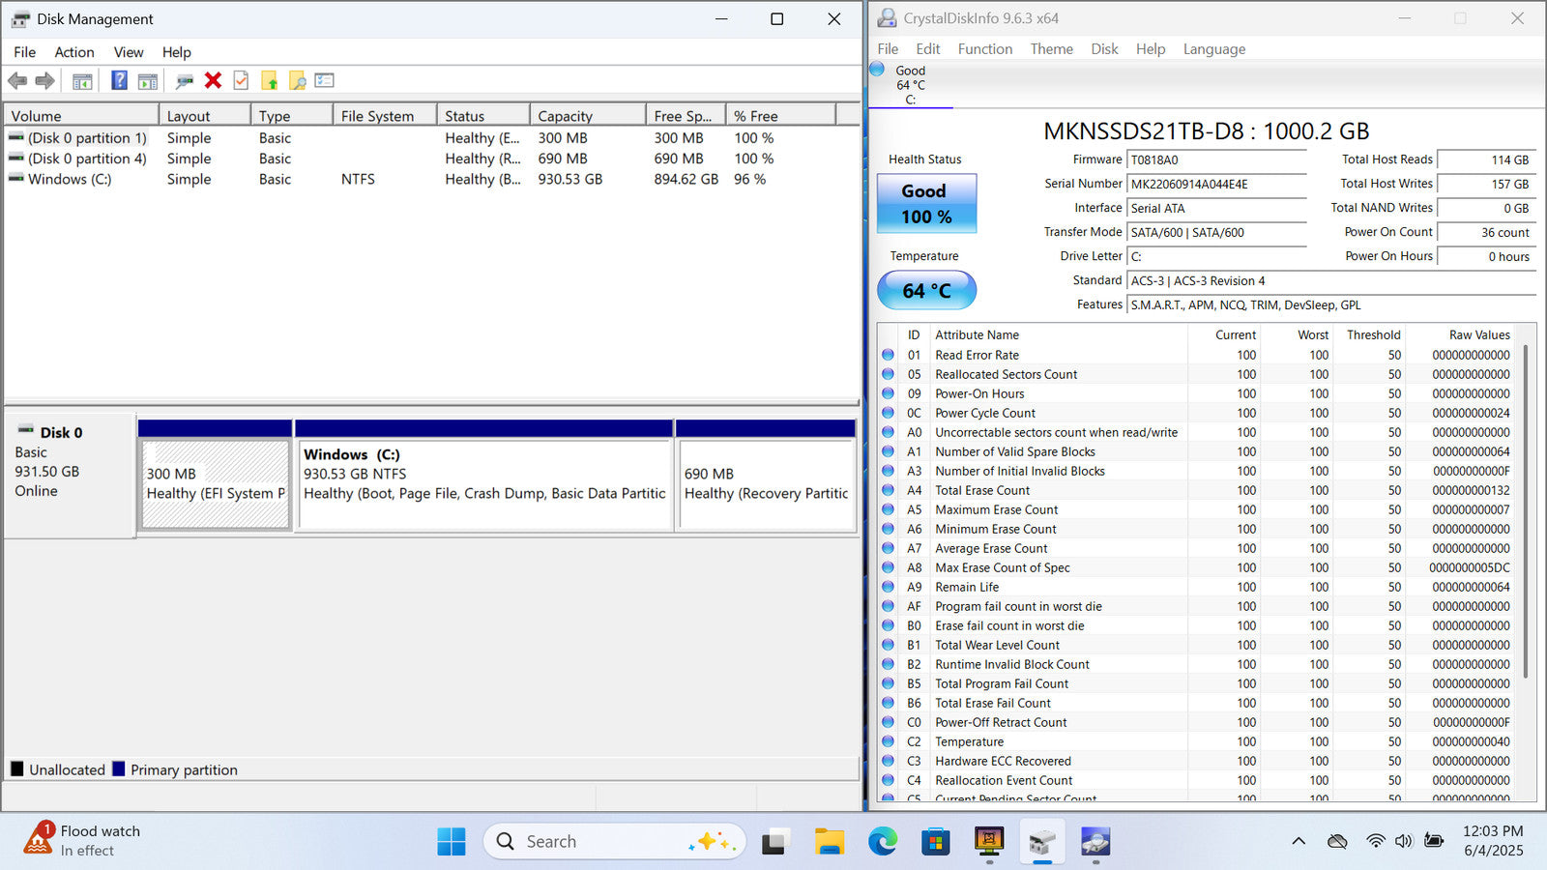Click the folder with magnifier icon

tap(298, 81)
